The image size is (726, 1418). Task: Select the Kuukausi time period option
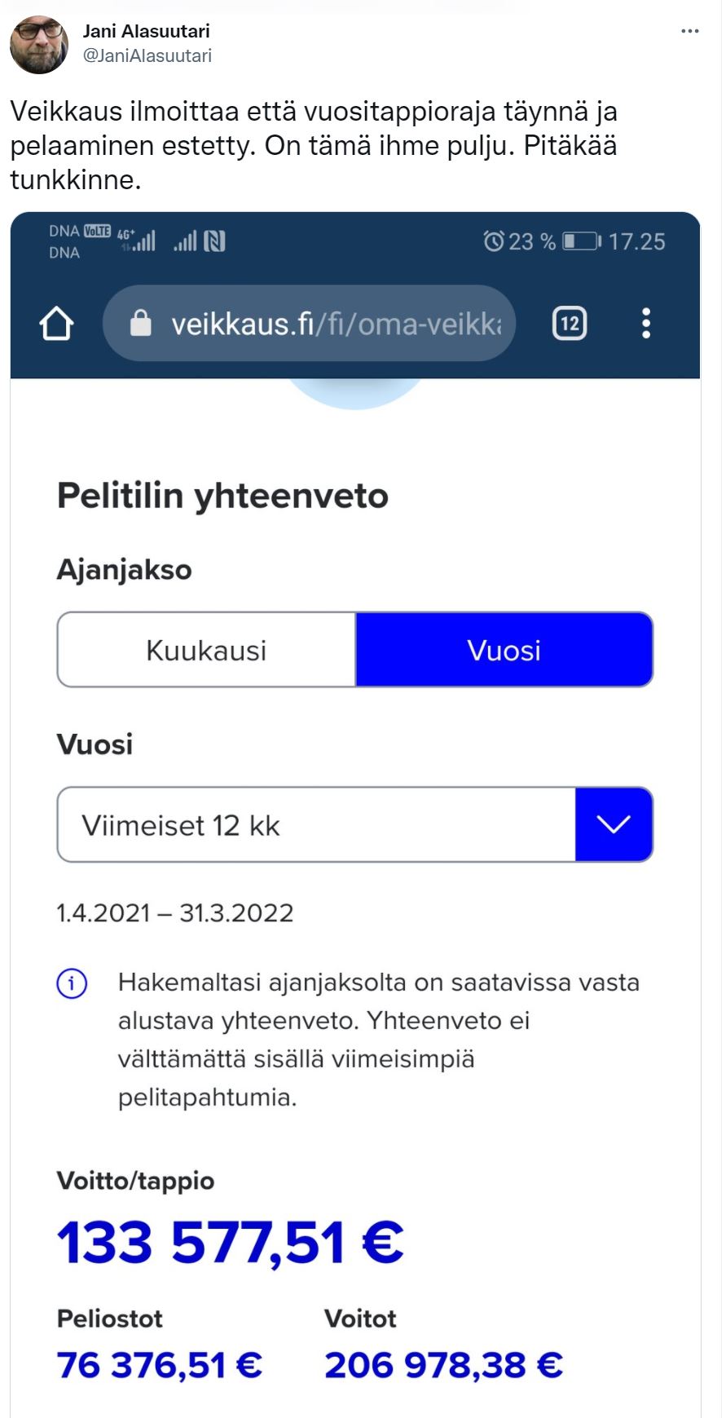pos(207,650)
